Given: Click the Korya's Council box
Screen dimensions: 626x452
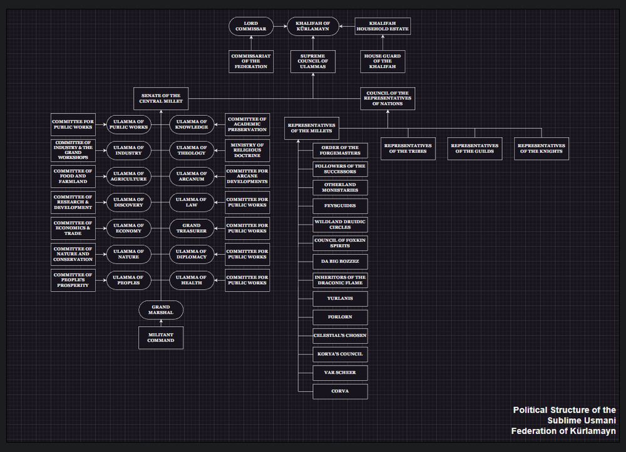Looking at the screenshot, I should pyautogui.click(x=340, y=354).
